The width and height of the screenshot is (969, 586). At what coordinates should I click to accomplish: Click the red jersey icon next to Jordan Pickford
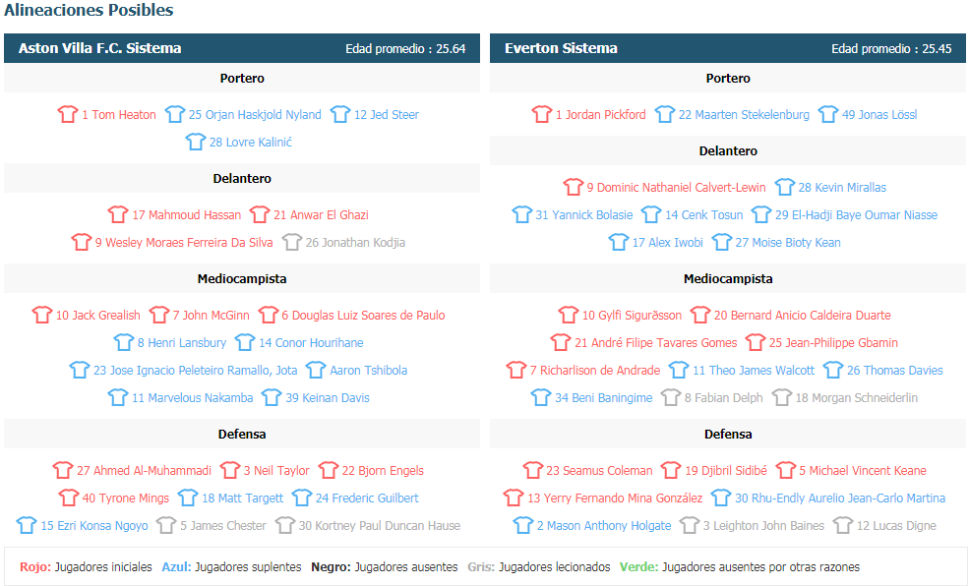click(541, 114)
